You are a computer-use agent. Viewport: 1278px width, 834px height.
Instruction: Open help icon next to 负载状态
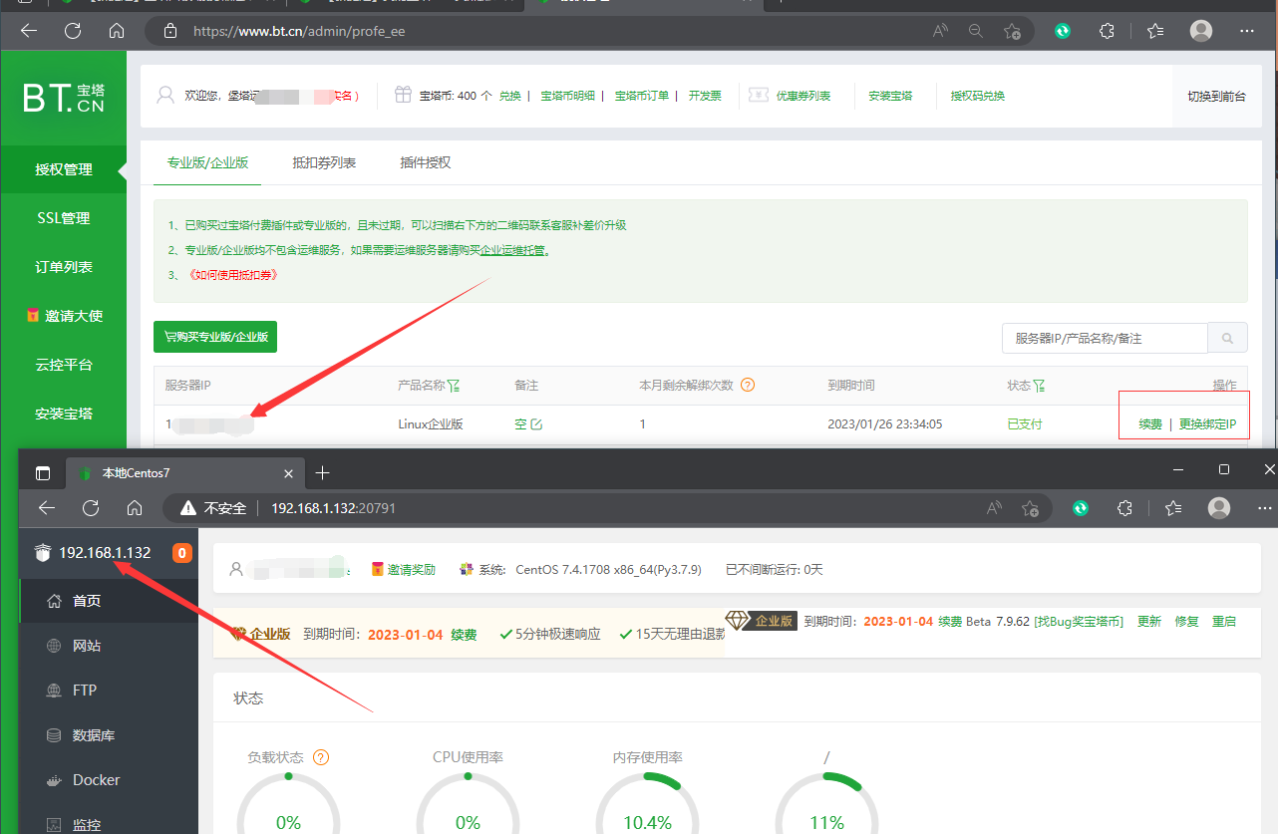tap(321, 757)
